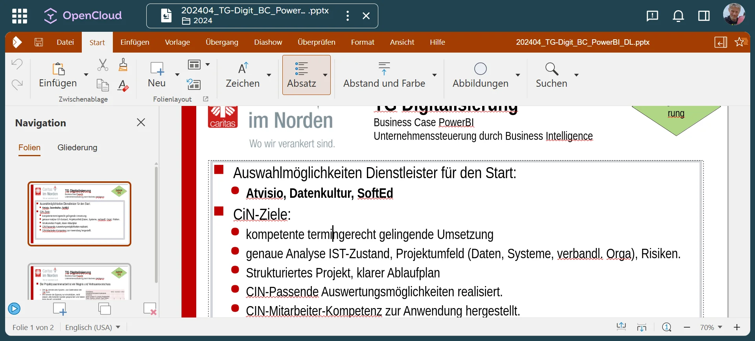This screenshot has height=341, width=755.
Task: Expand the Absatz dropdown arrow
Action: click(325, 75)
